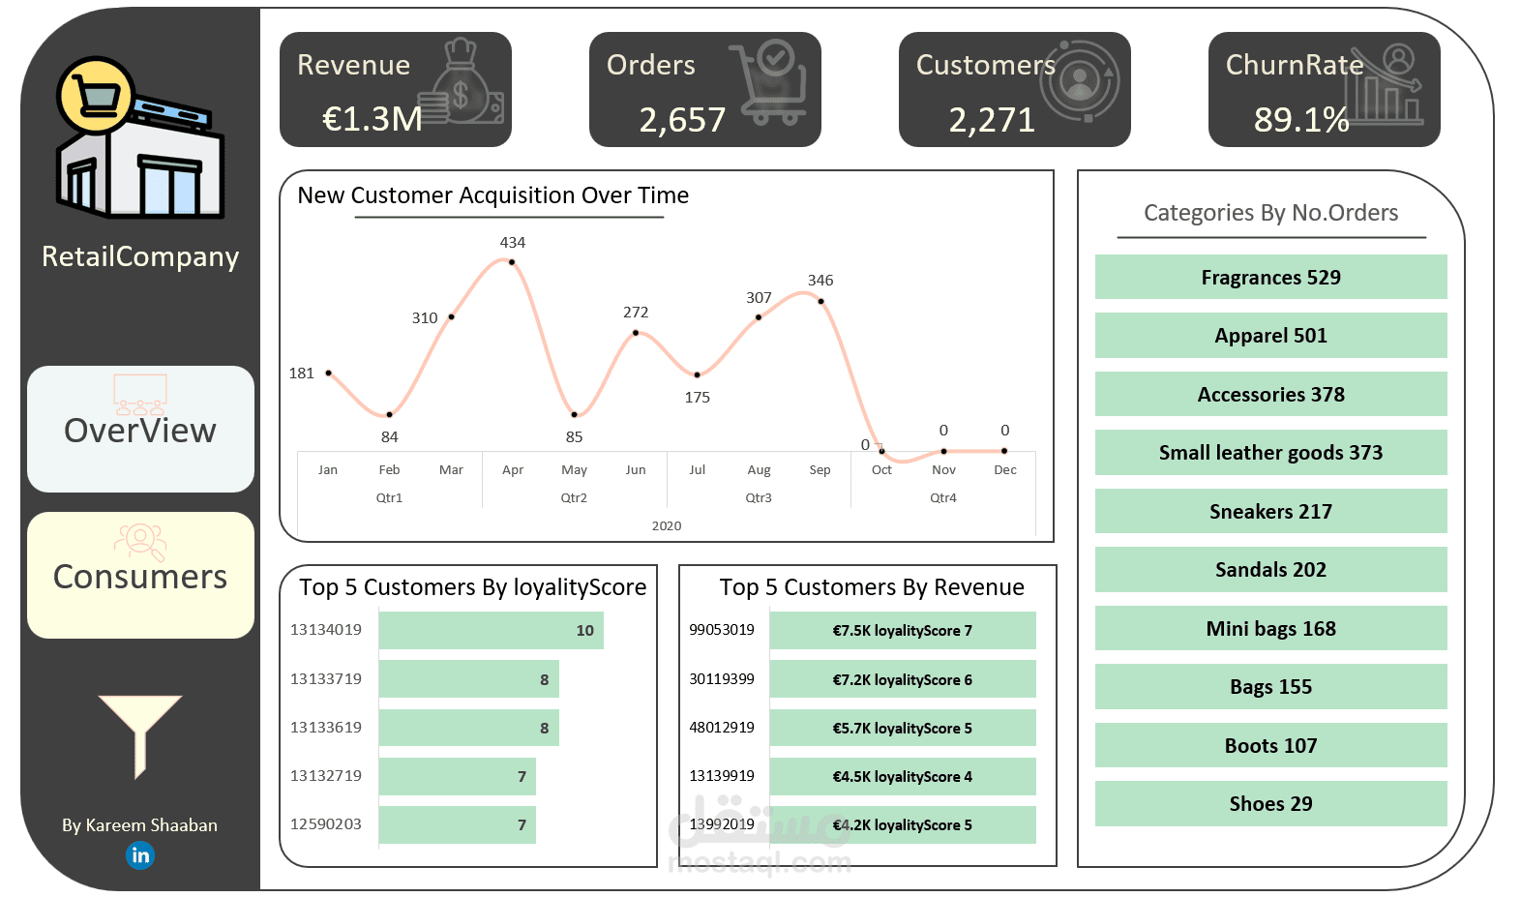Click the magnifier people icon above Consumers
The width and height of the screenshot is (1521, 897).
pos(140,542)
